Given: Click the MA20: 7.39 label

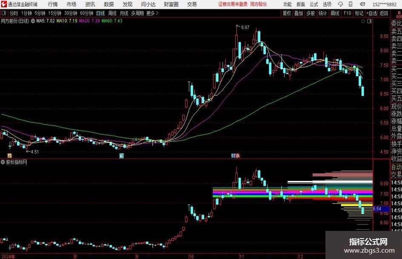Looking at the screenshot, I should [x=89, y=21].
